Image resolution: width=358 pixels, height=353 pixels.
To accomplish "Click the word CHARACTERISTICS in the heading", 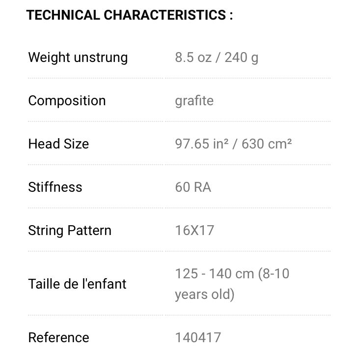I will click(165, 15).
